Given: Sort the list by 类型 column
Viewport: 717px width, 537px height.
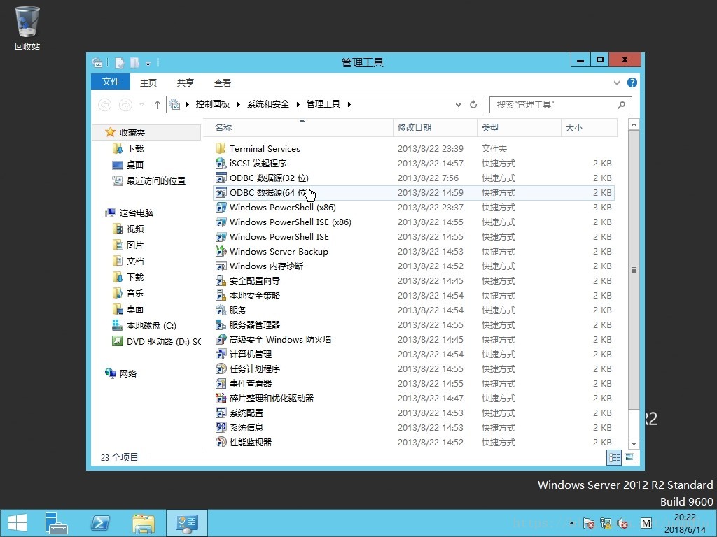Looking at the screenshot, I should point(519,127).
